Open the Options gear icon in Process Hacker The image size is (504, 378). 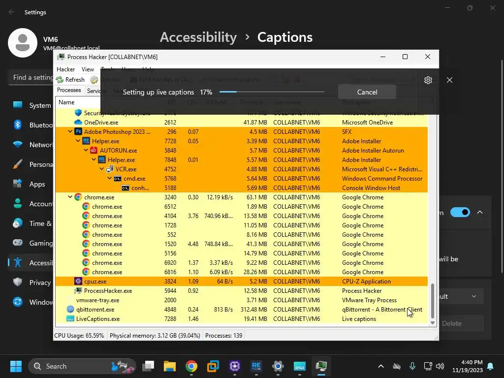click(94, 80)
